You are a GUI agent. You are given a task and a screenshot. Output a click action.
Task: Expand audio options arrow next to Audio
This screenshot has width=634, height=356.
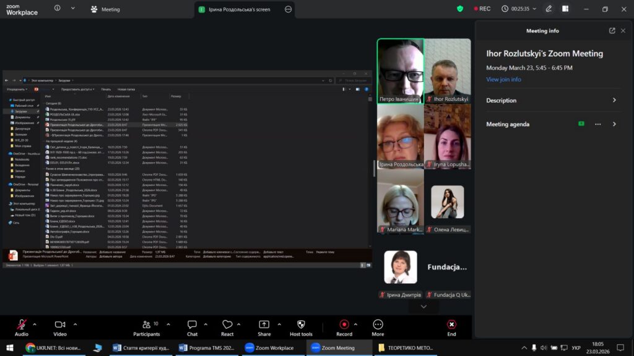click(35, 324)
